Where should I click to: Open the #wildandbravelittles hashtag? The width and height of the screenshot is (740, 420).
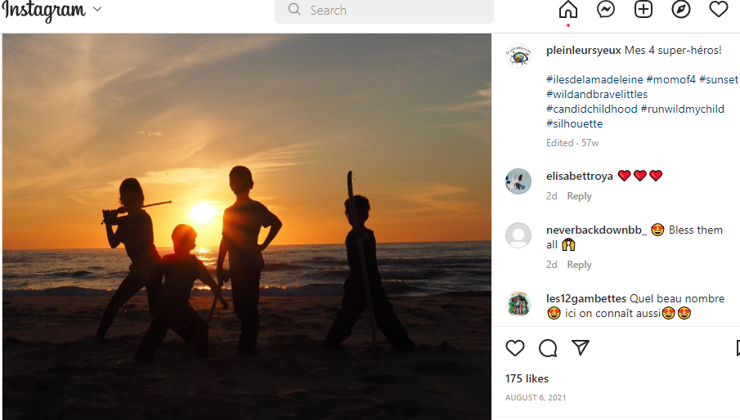597,94
